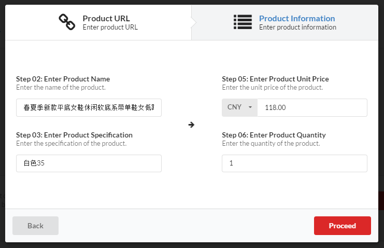The height and width of the screenshot is (248, 384).
Task: Focus the Product Name input field
Action: point(89,107)
